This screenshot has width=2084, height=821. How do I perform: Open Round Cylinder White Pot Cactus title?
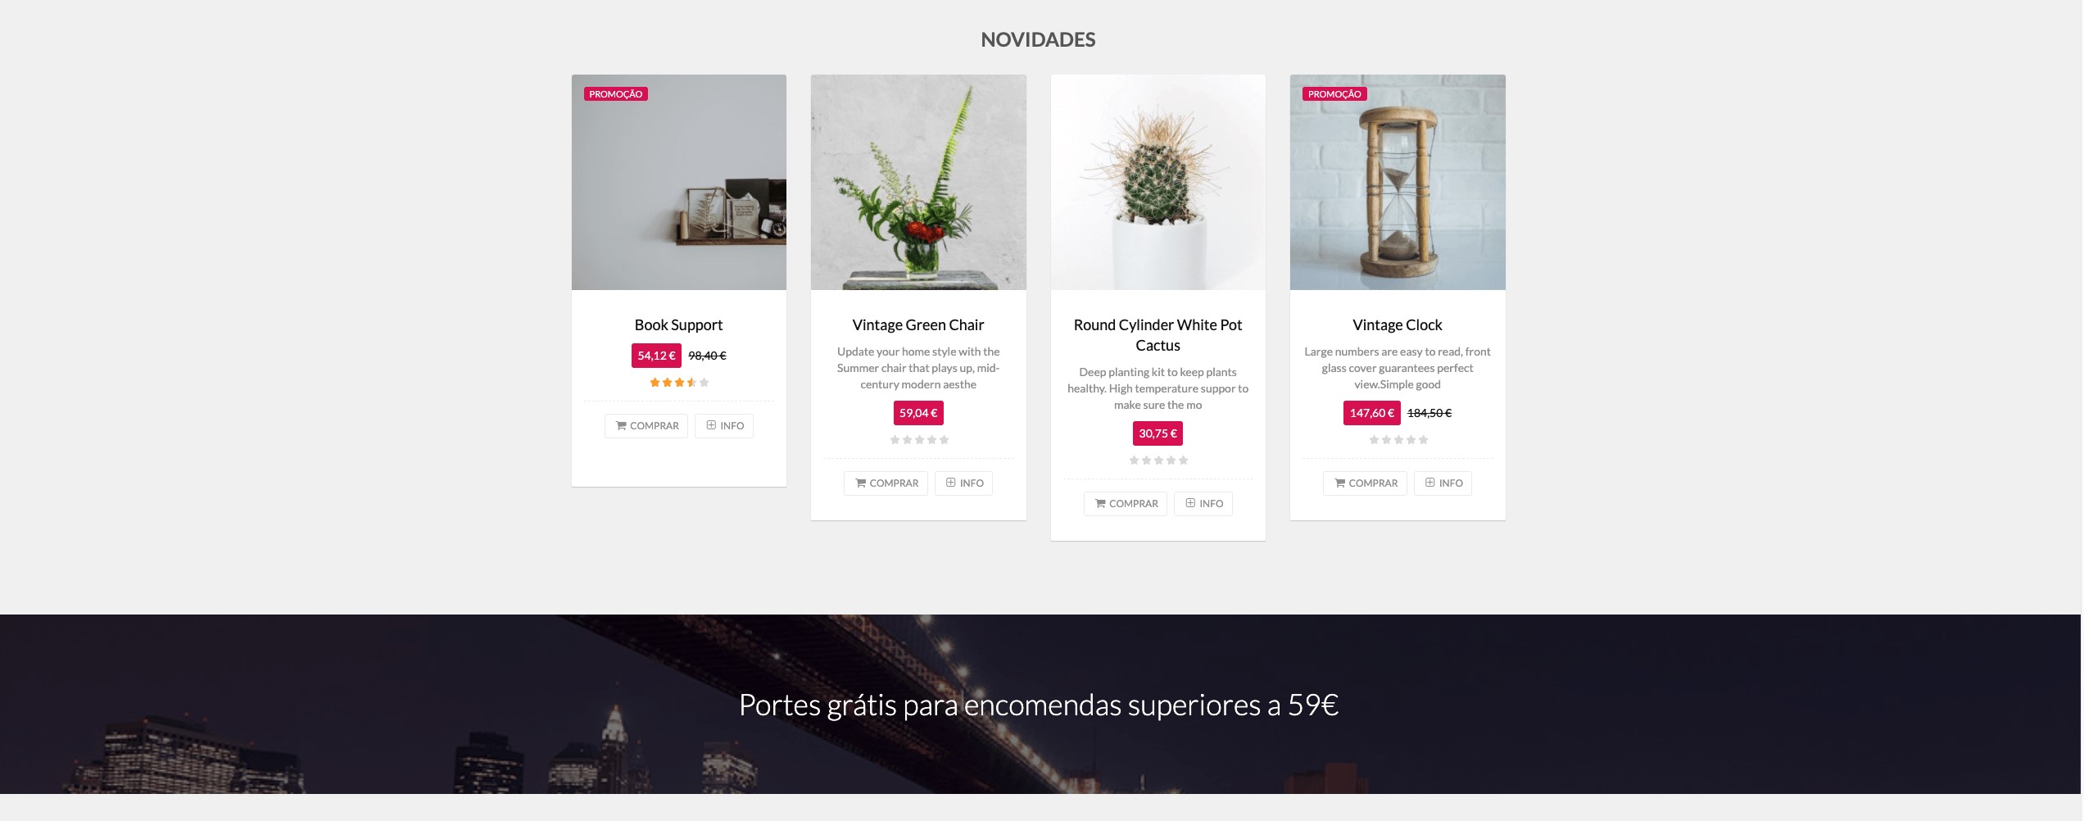[x=1158, y=335]
